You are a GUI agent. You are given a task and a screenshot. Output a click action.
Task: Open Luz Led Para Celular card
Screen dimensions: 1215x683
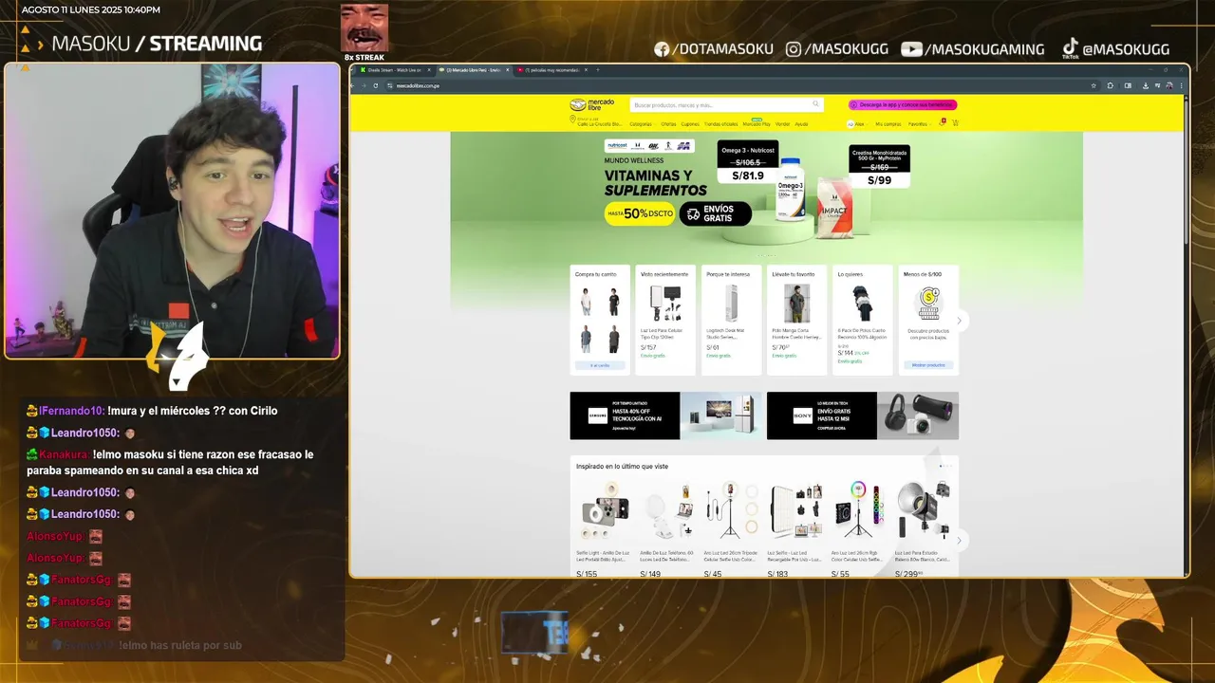pos(665,320)
